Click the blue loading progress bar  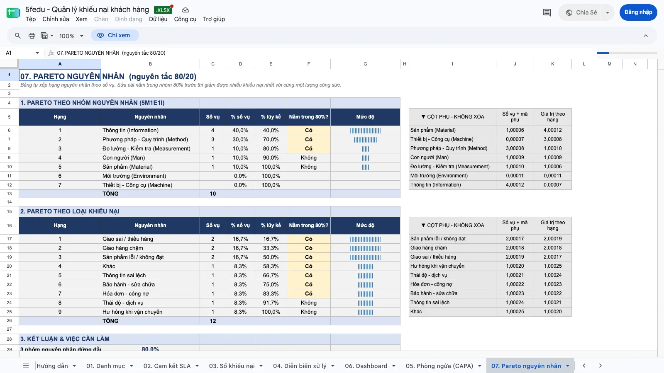(603, 53)
